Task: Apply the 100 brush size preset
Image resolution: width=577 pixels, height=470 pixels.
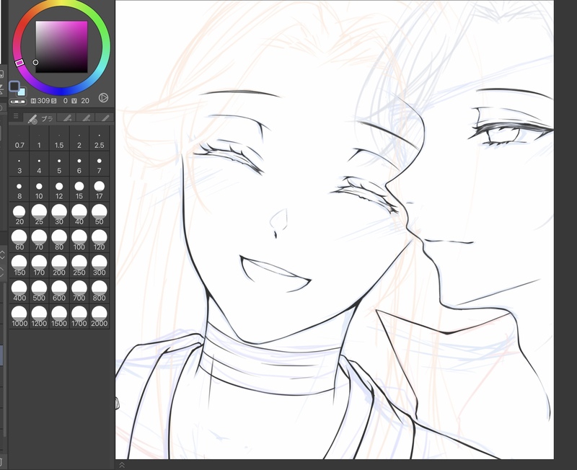Action: (x=79, y=240)
